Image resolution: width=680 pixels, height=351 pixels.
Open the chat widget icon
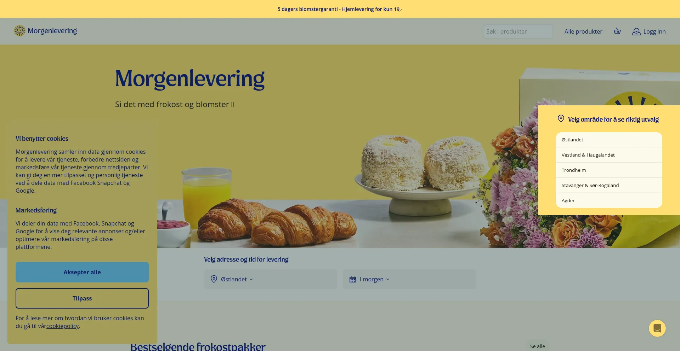657,328
